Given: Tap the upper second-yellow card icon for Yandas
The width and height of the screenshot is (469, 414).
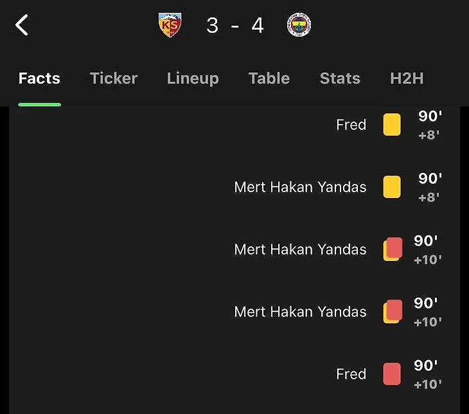Looking at the screenshot, I should click(393, 249).
